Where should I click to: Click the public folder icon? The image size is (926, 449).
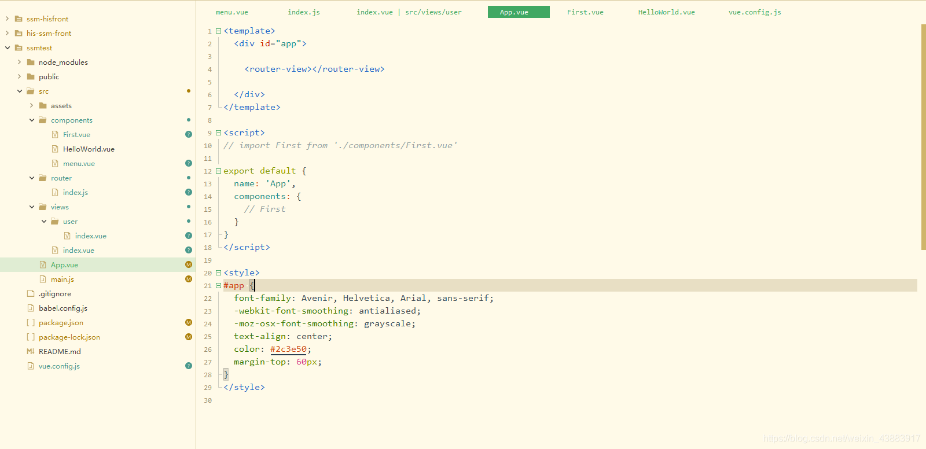click(31, 77)
